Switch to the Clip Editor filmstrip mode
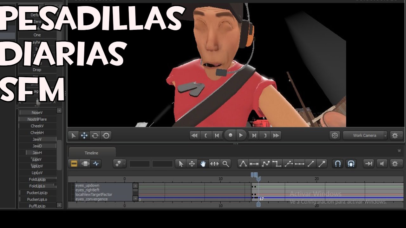This screenshot has height=228, width=406. click(74, 164)
